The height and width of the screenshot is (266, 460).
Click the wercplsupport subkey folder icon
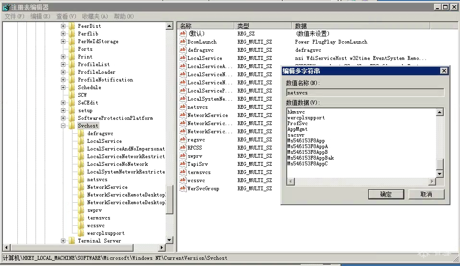pos(81,233)
